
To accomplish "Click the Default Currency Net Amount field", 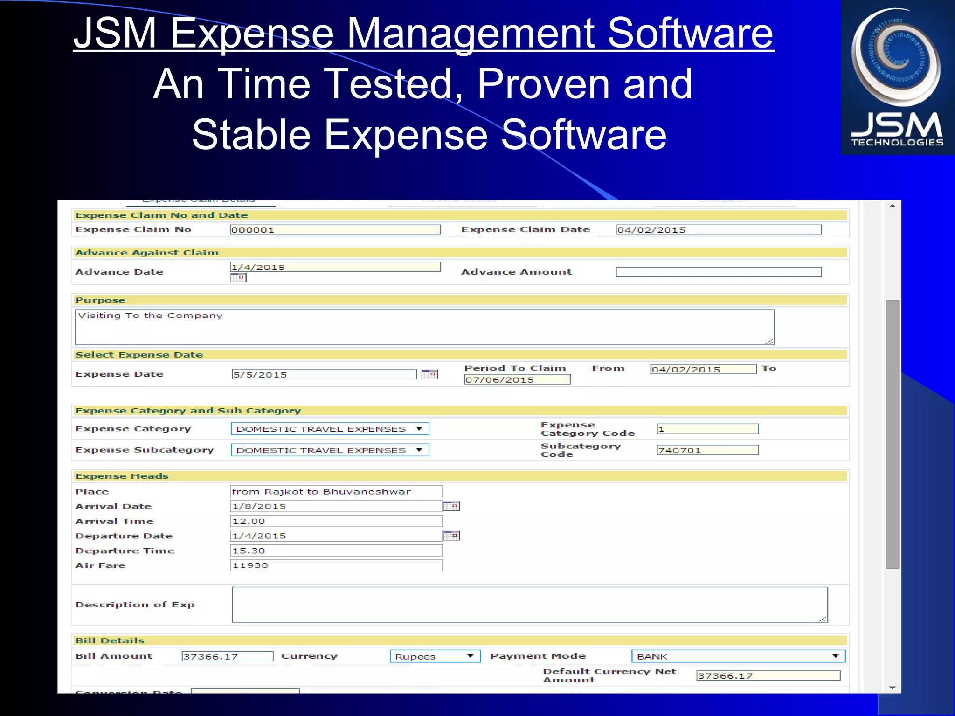I will [768, 676].
